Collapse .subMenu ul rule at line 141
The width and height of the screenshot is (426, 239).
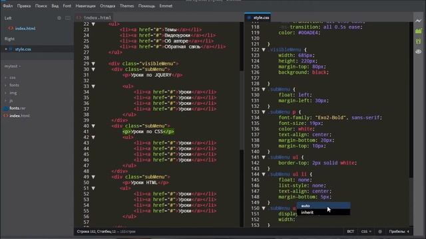[264, 157]
